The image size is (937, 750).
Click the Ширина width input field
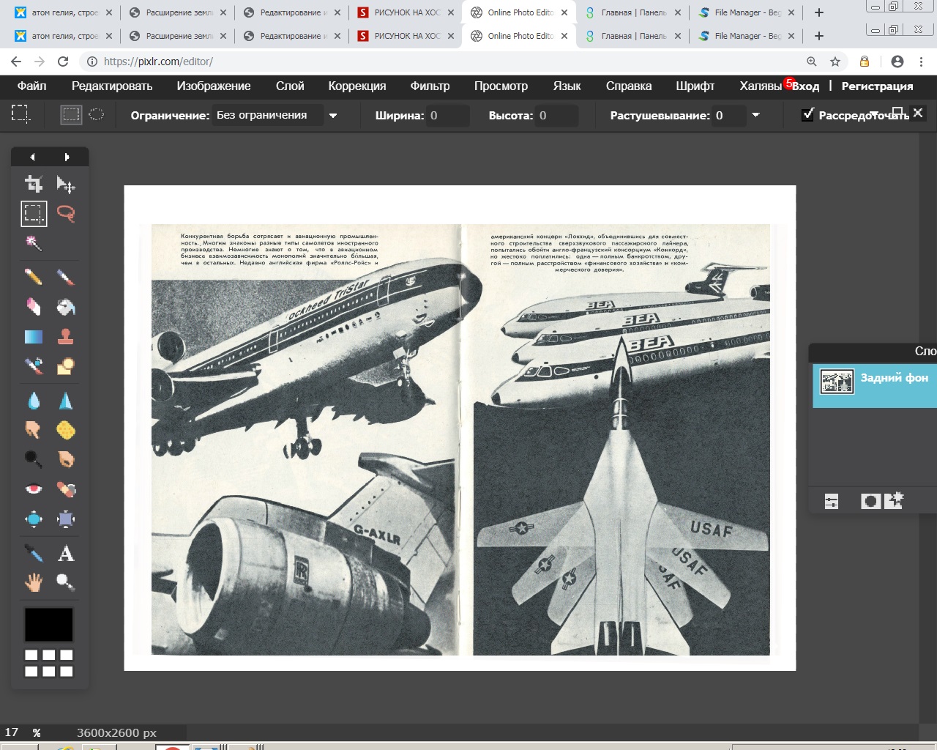pyautogui.click(x=449, y=115)
